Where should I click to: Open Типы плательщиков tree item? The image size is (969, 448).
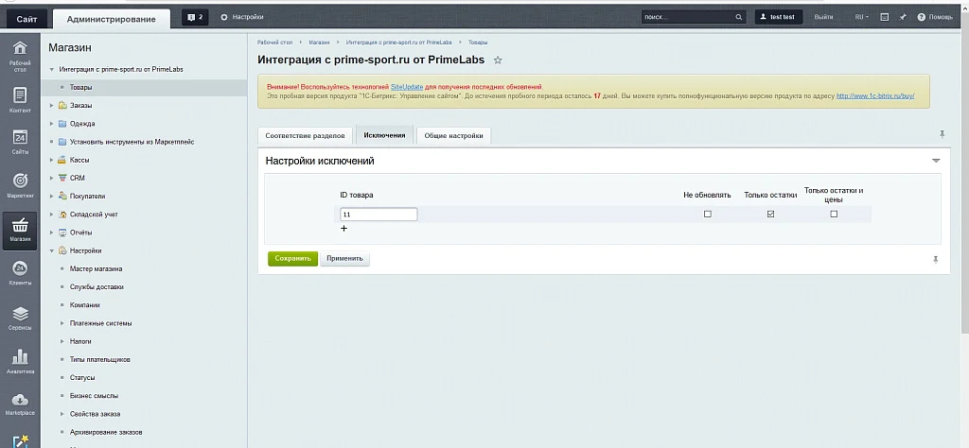[x=99, y=359]
